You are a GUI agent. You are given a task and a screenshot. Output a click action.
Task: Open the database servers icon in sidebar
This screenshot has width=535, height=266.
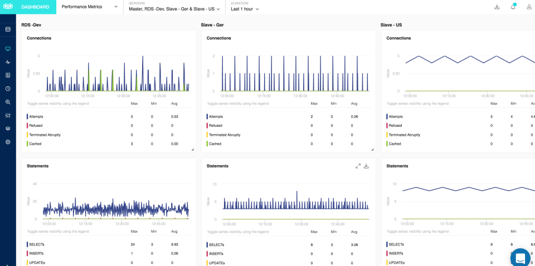click(8, 29)
